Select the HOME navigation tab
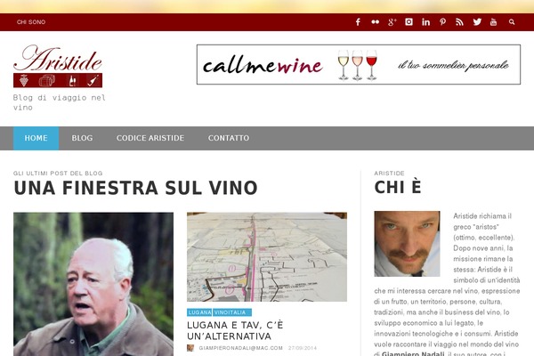Screen dimensions: 534x356 (x=36, y=138)
